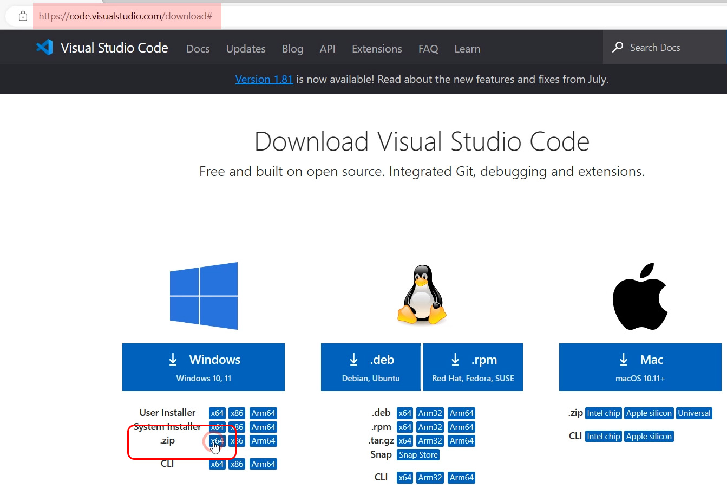Download Linux .tar.gz Arm32
The height and width of the screenshot is (495, 727).
click(430, 441)
